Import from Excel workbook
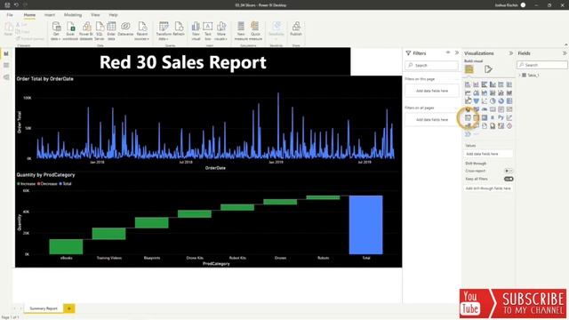569x320 pixels. tap(70, 31)
